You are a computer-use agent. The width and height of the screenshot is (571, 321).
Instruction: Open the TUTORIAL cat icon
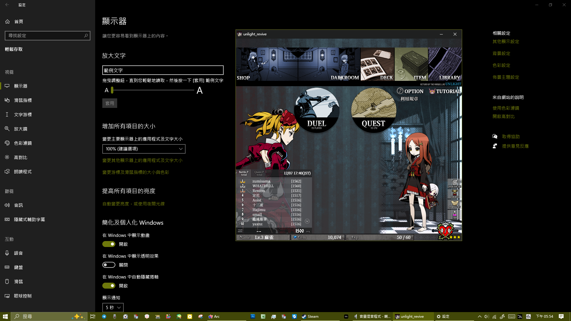432,91
